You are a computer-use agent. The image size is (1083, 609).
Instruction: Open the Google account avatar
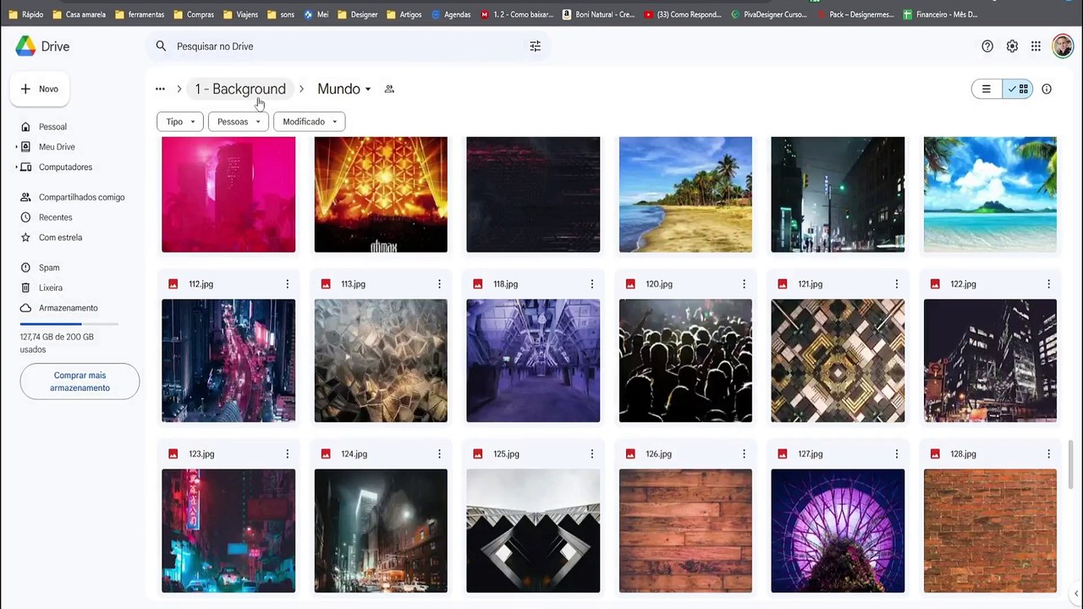(1063, 47)
